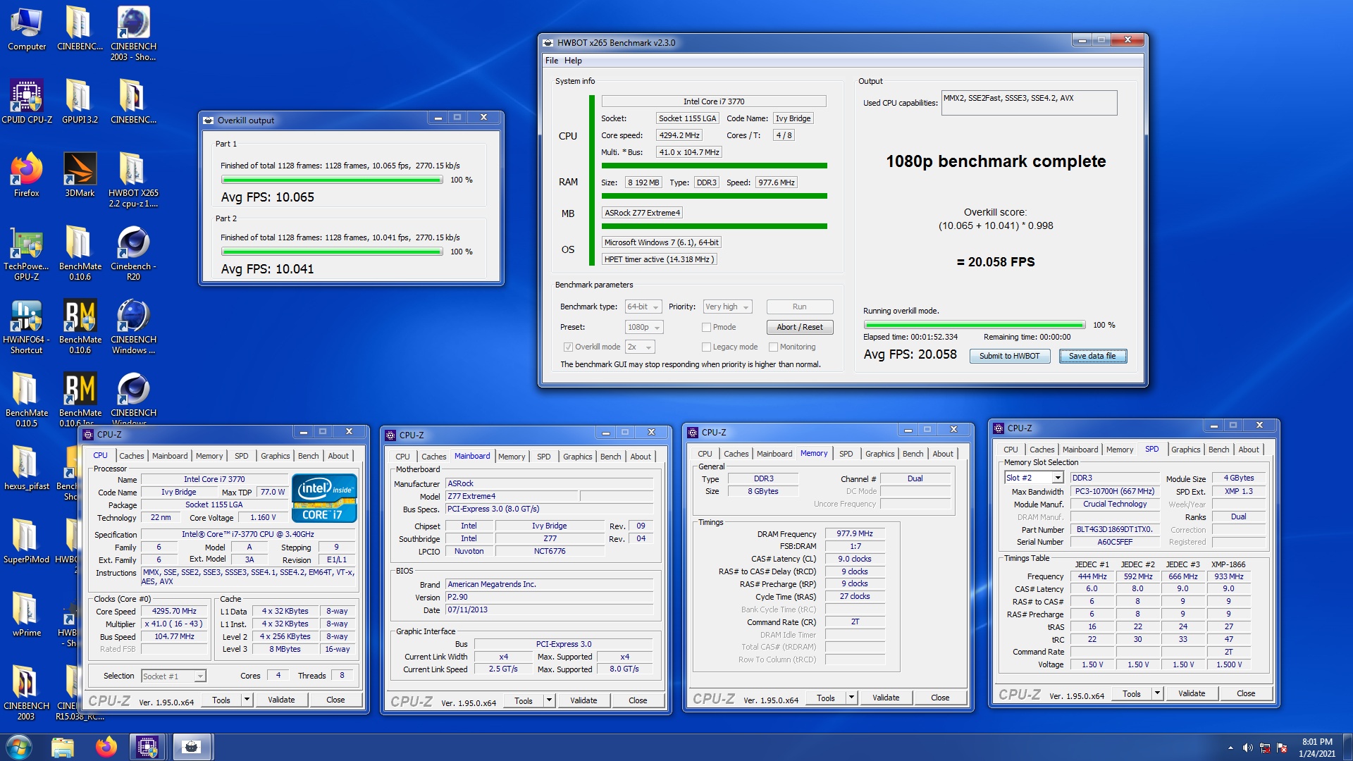Switch to CPU-Z taskbar button

tap(148, 747)
